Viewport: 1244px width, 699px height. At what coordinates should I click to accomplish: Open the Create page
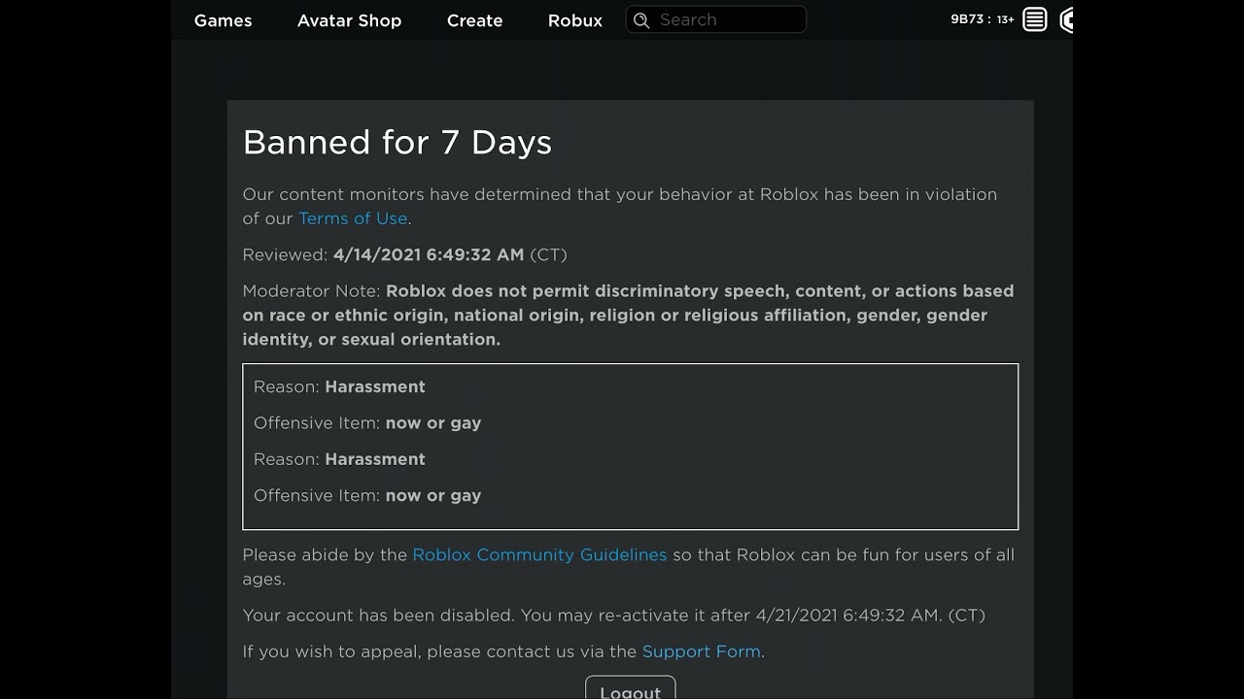point(474,20)
